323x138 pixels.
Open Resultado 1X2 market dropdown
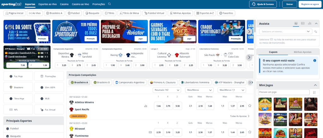click(x=167, y=90)
